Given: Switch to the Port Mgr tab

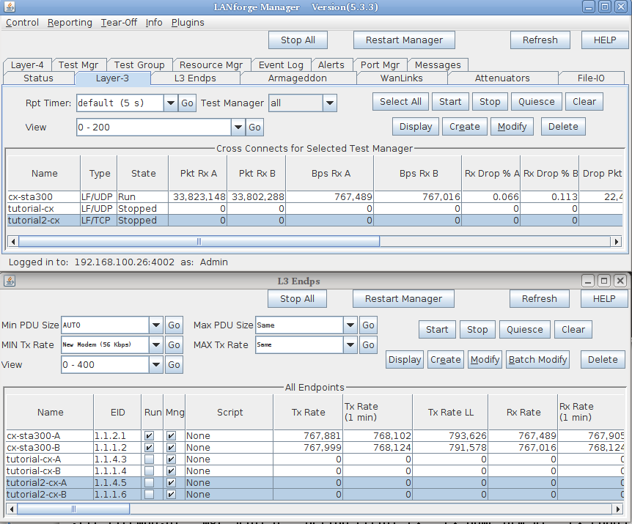Looking at the screenshot, I should coord(380,64).
